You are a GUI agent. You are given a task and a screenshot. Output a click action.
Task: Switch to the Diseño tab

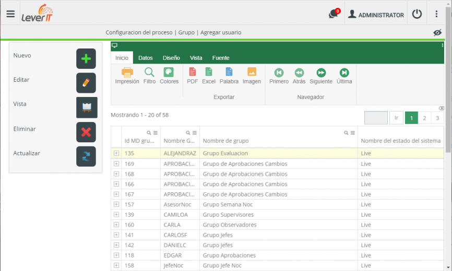click(171, 58)
